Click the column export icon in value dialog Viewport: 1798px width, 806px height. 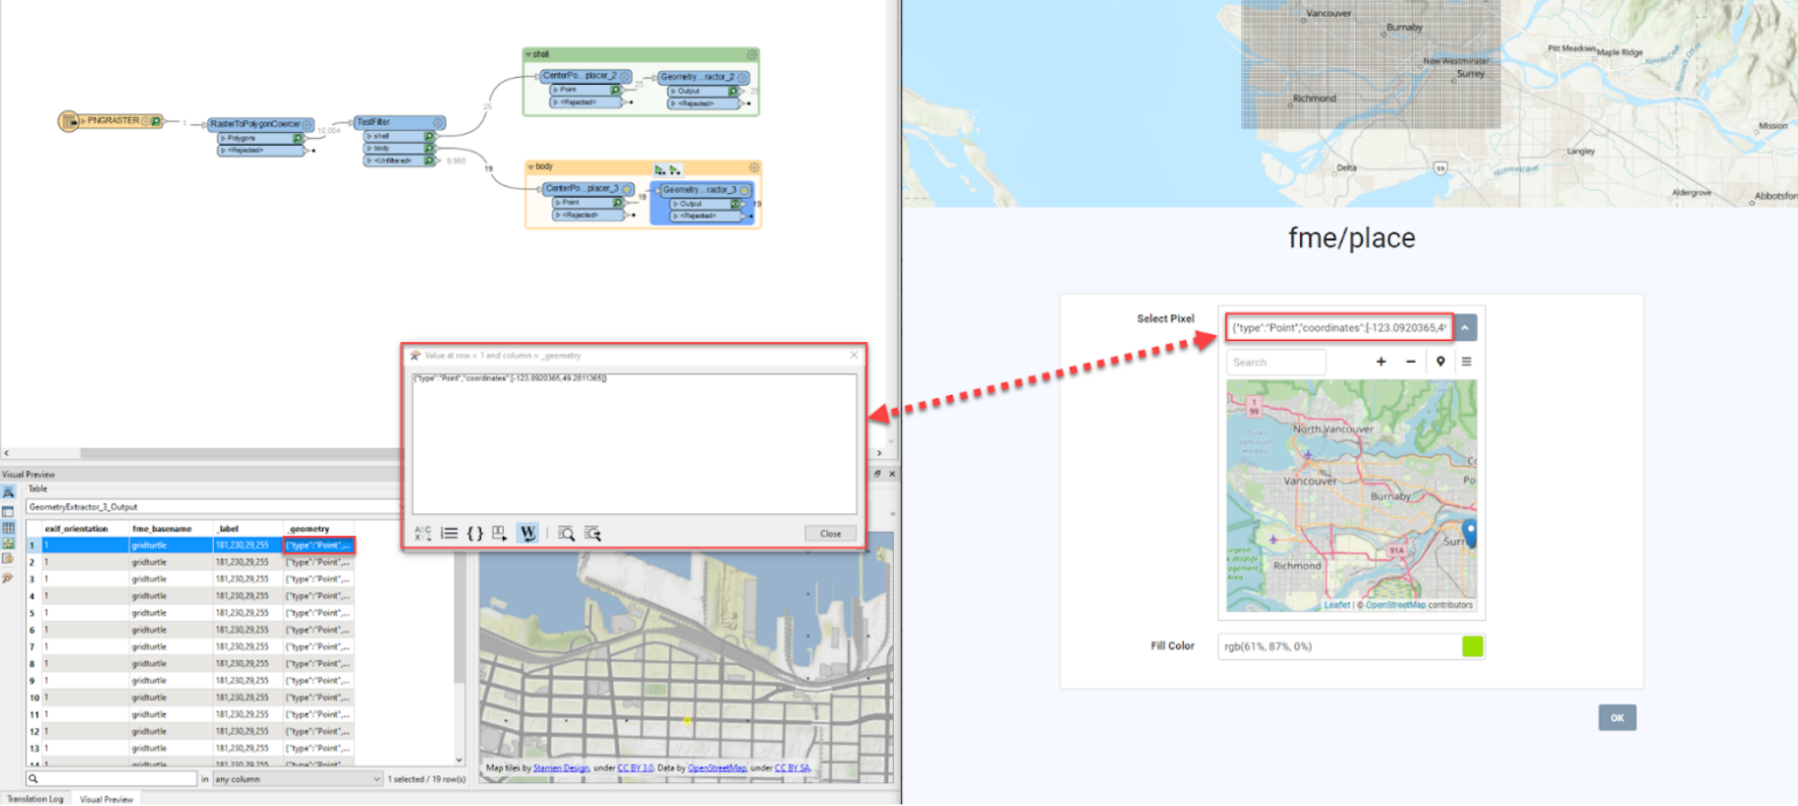tap(500, 533)
